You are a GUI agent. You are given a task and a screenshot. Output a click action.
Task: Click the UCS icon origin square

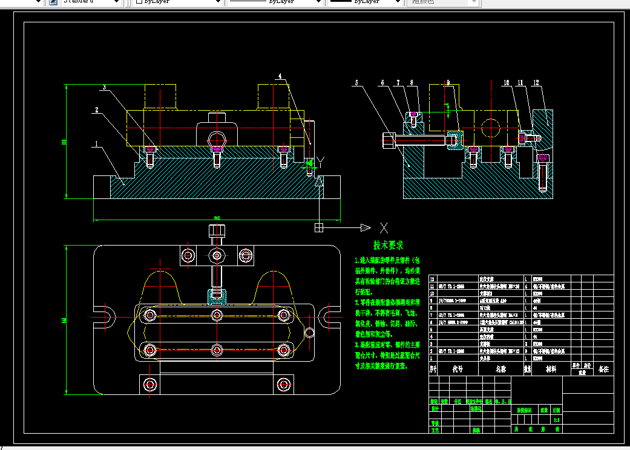(320, 227)
